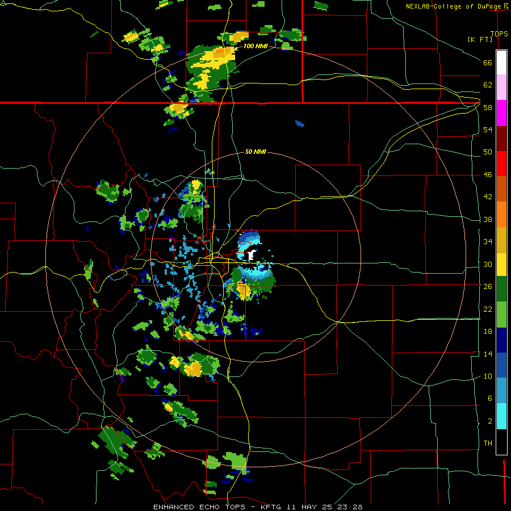Click the '6' legend value
This screenshot has width=511, height=511.
489,398
